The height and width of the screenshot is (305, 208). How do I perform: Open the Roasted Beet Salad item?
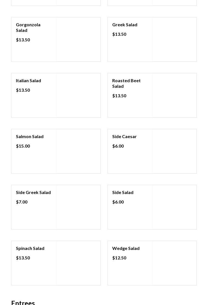pyautogui.click(x=126, y=83)
